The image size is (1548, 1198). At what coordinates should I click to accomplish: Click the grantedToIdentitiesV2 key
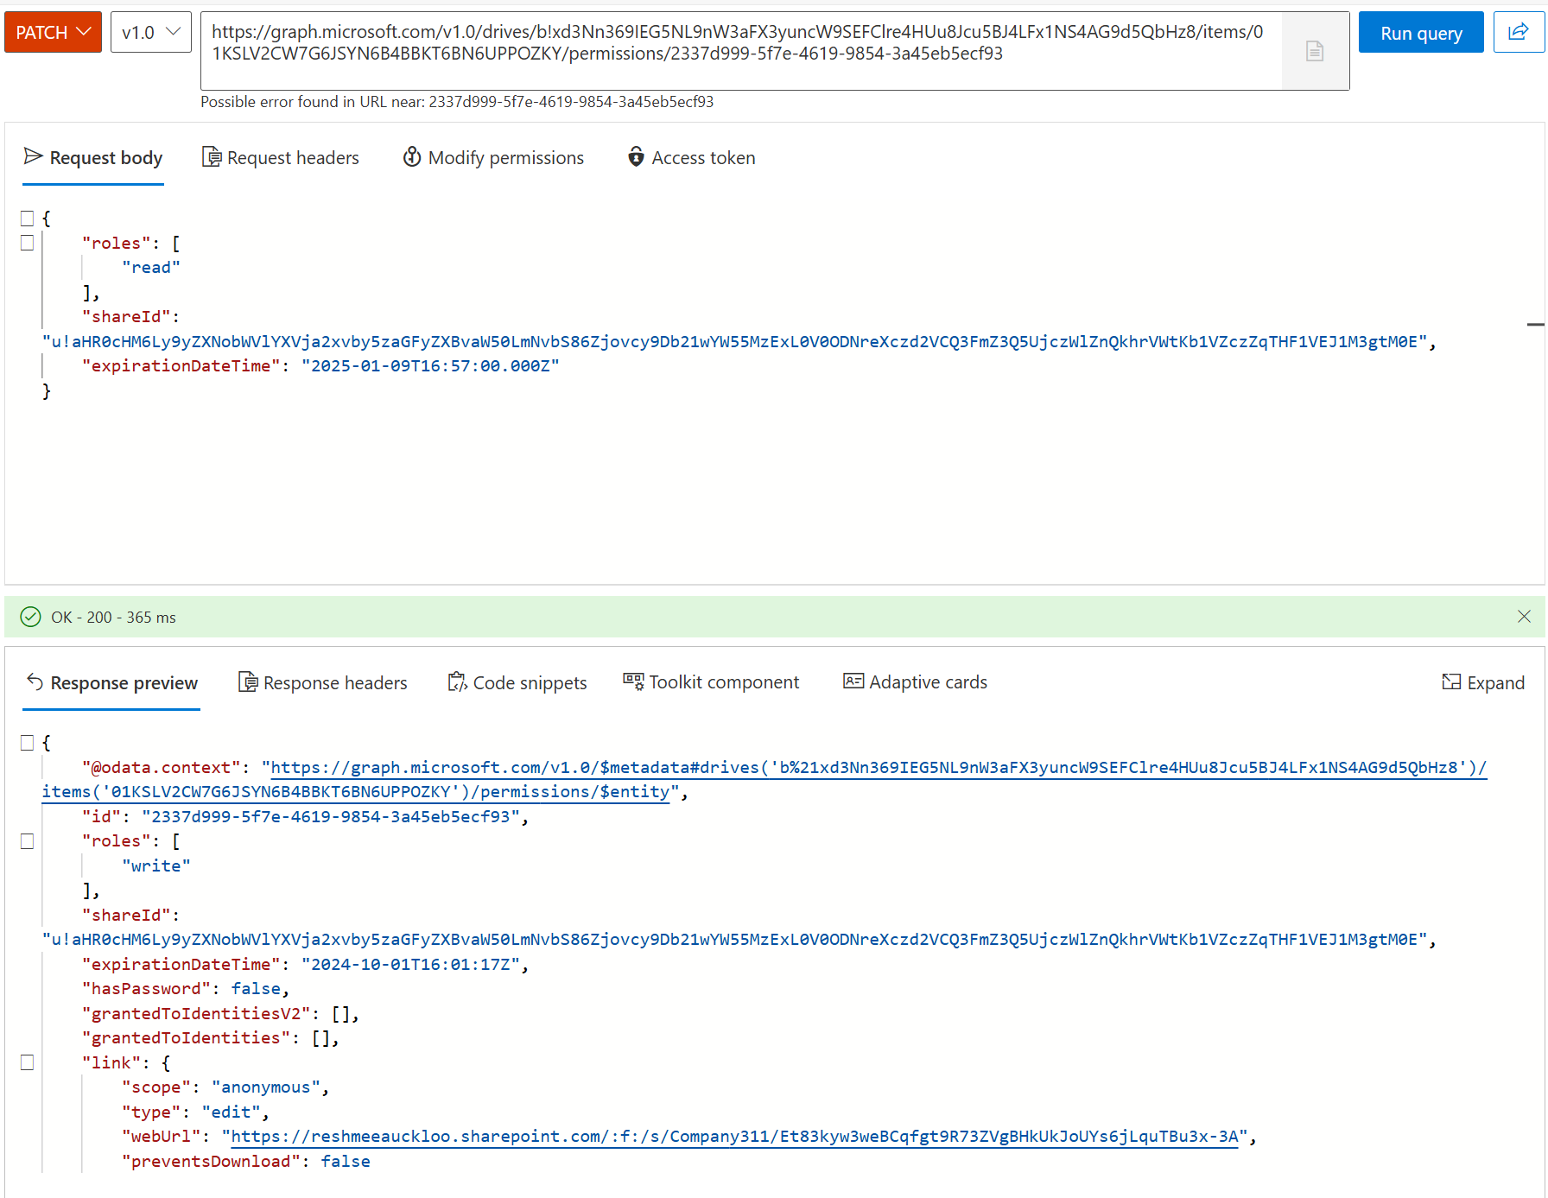(196, 1014)
